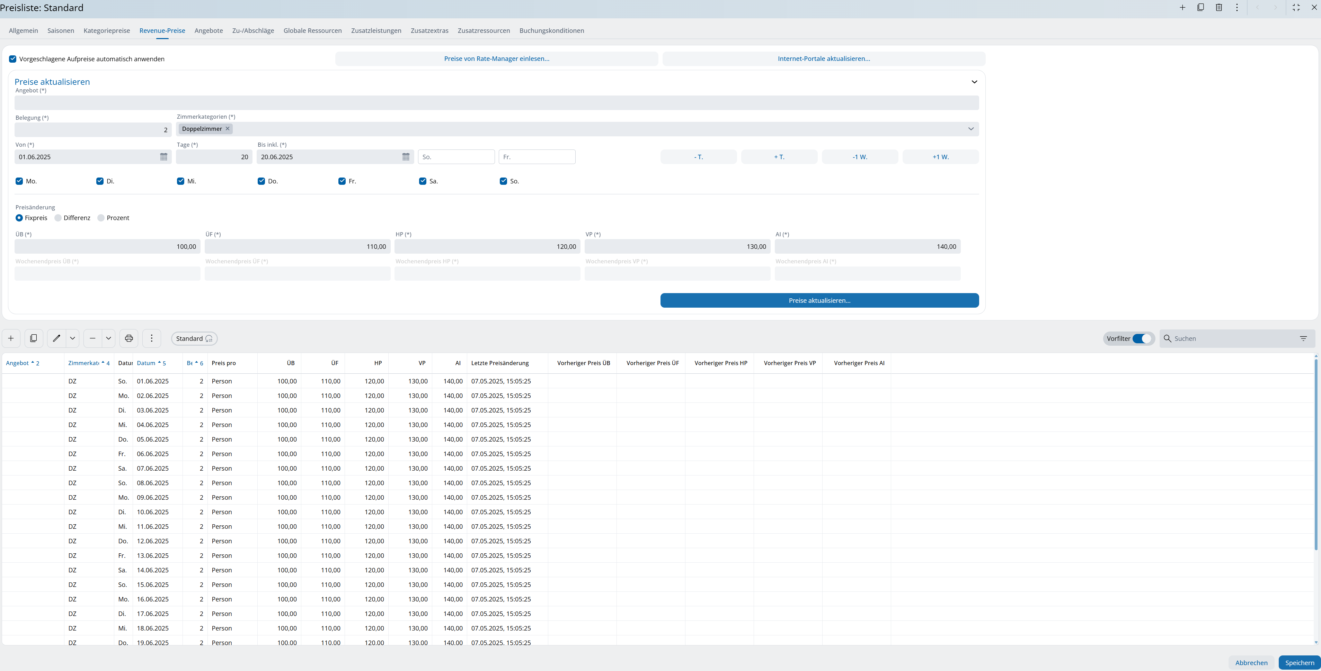This screenshot has height=671, width=1321.
Task: Click the ÜB price input field
Action: pos(107,247)
